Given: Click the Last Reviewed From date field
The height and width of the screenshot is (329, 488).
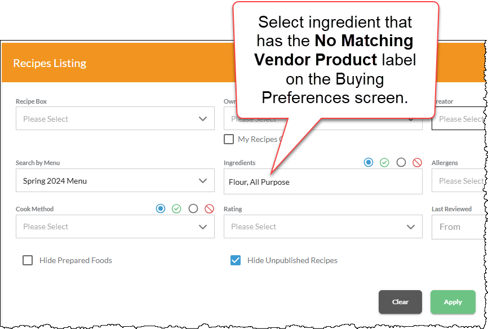Looking at the screenshot, I should pyautogui.click(x=459, y=227).
